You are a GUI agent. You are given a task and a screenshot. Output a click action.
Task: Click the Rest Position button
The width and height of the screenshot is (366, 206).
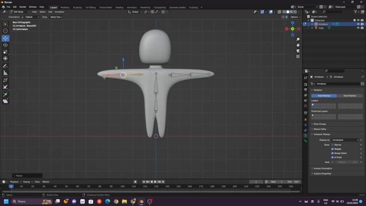coord(350,96)
